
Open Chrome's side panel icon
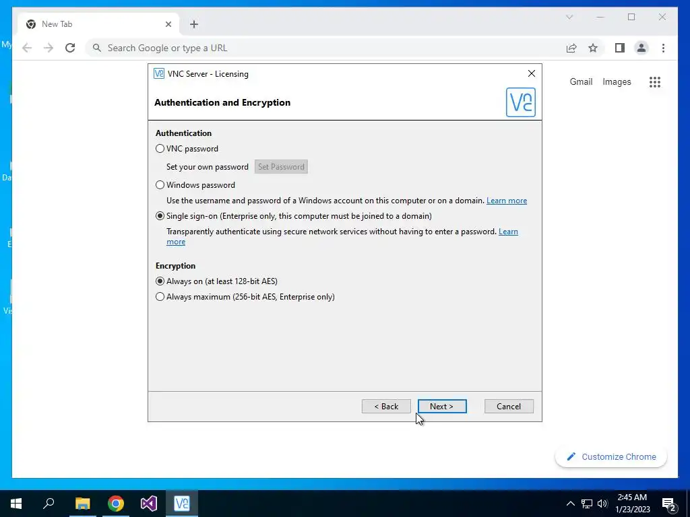point(620,48)
